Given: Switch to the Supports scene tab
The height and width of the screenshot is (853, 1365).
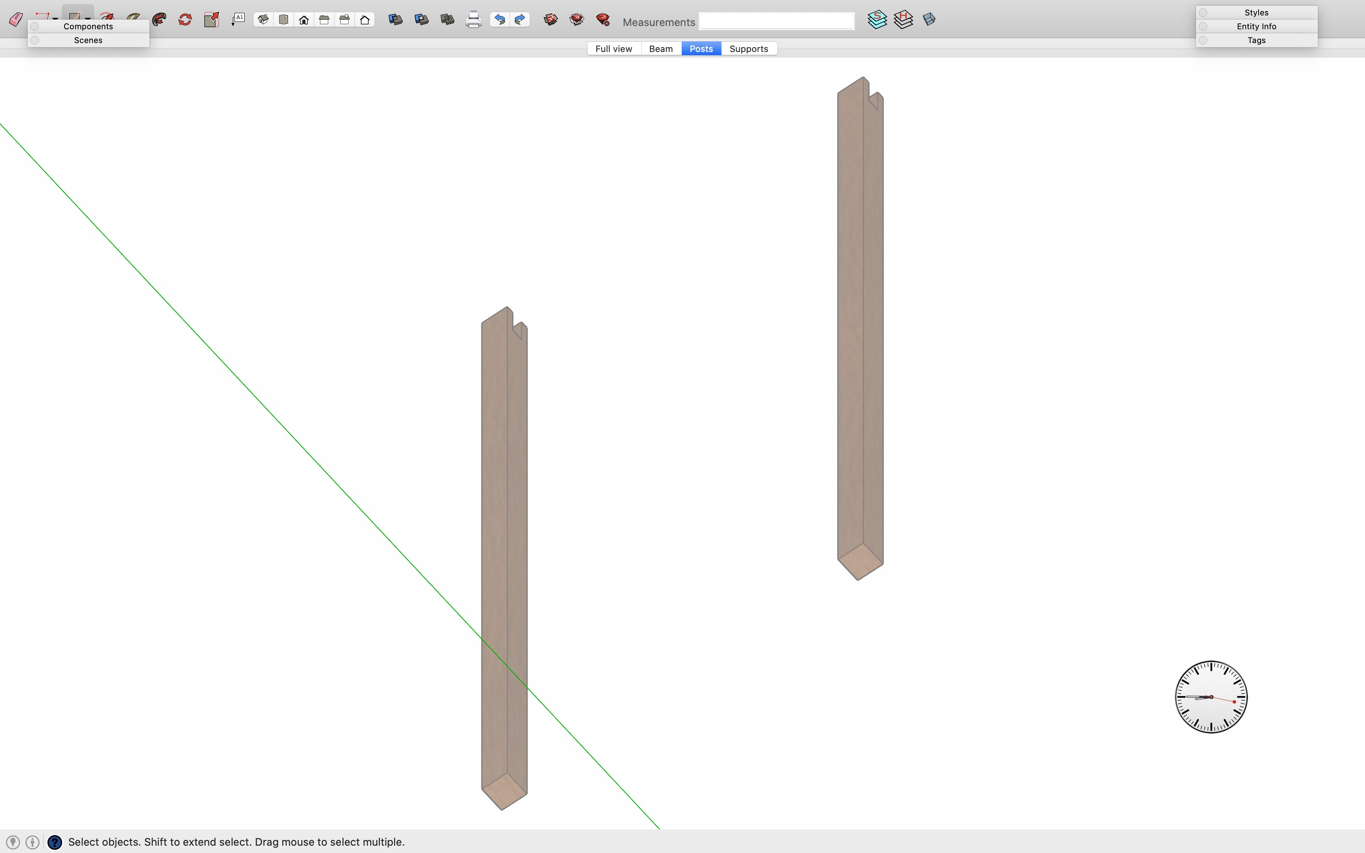Looking at the screenshot, I should (748, 48).
